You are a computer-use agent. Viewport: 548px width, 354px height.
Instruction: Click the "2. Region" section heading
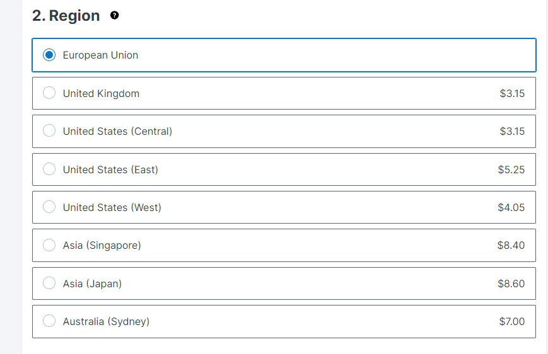(x=66, y=16)
